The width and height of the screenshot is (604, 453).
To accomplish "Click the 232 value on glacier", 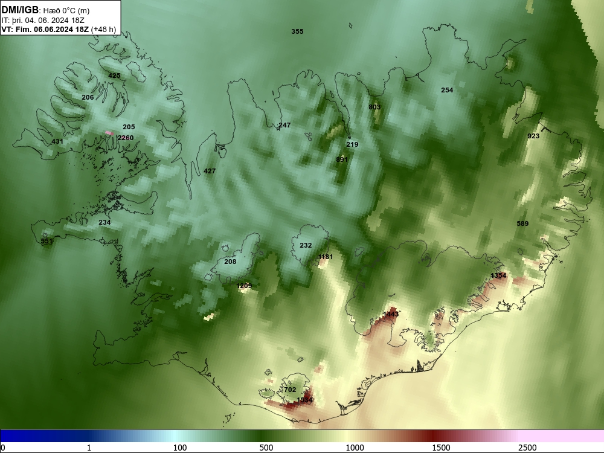I will click(x=306, y=245).
